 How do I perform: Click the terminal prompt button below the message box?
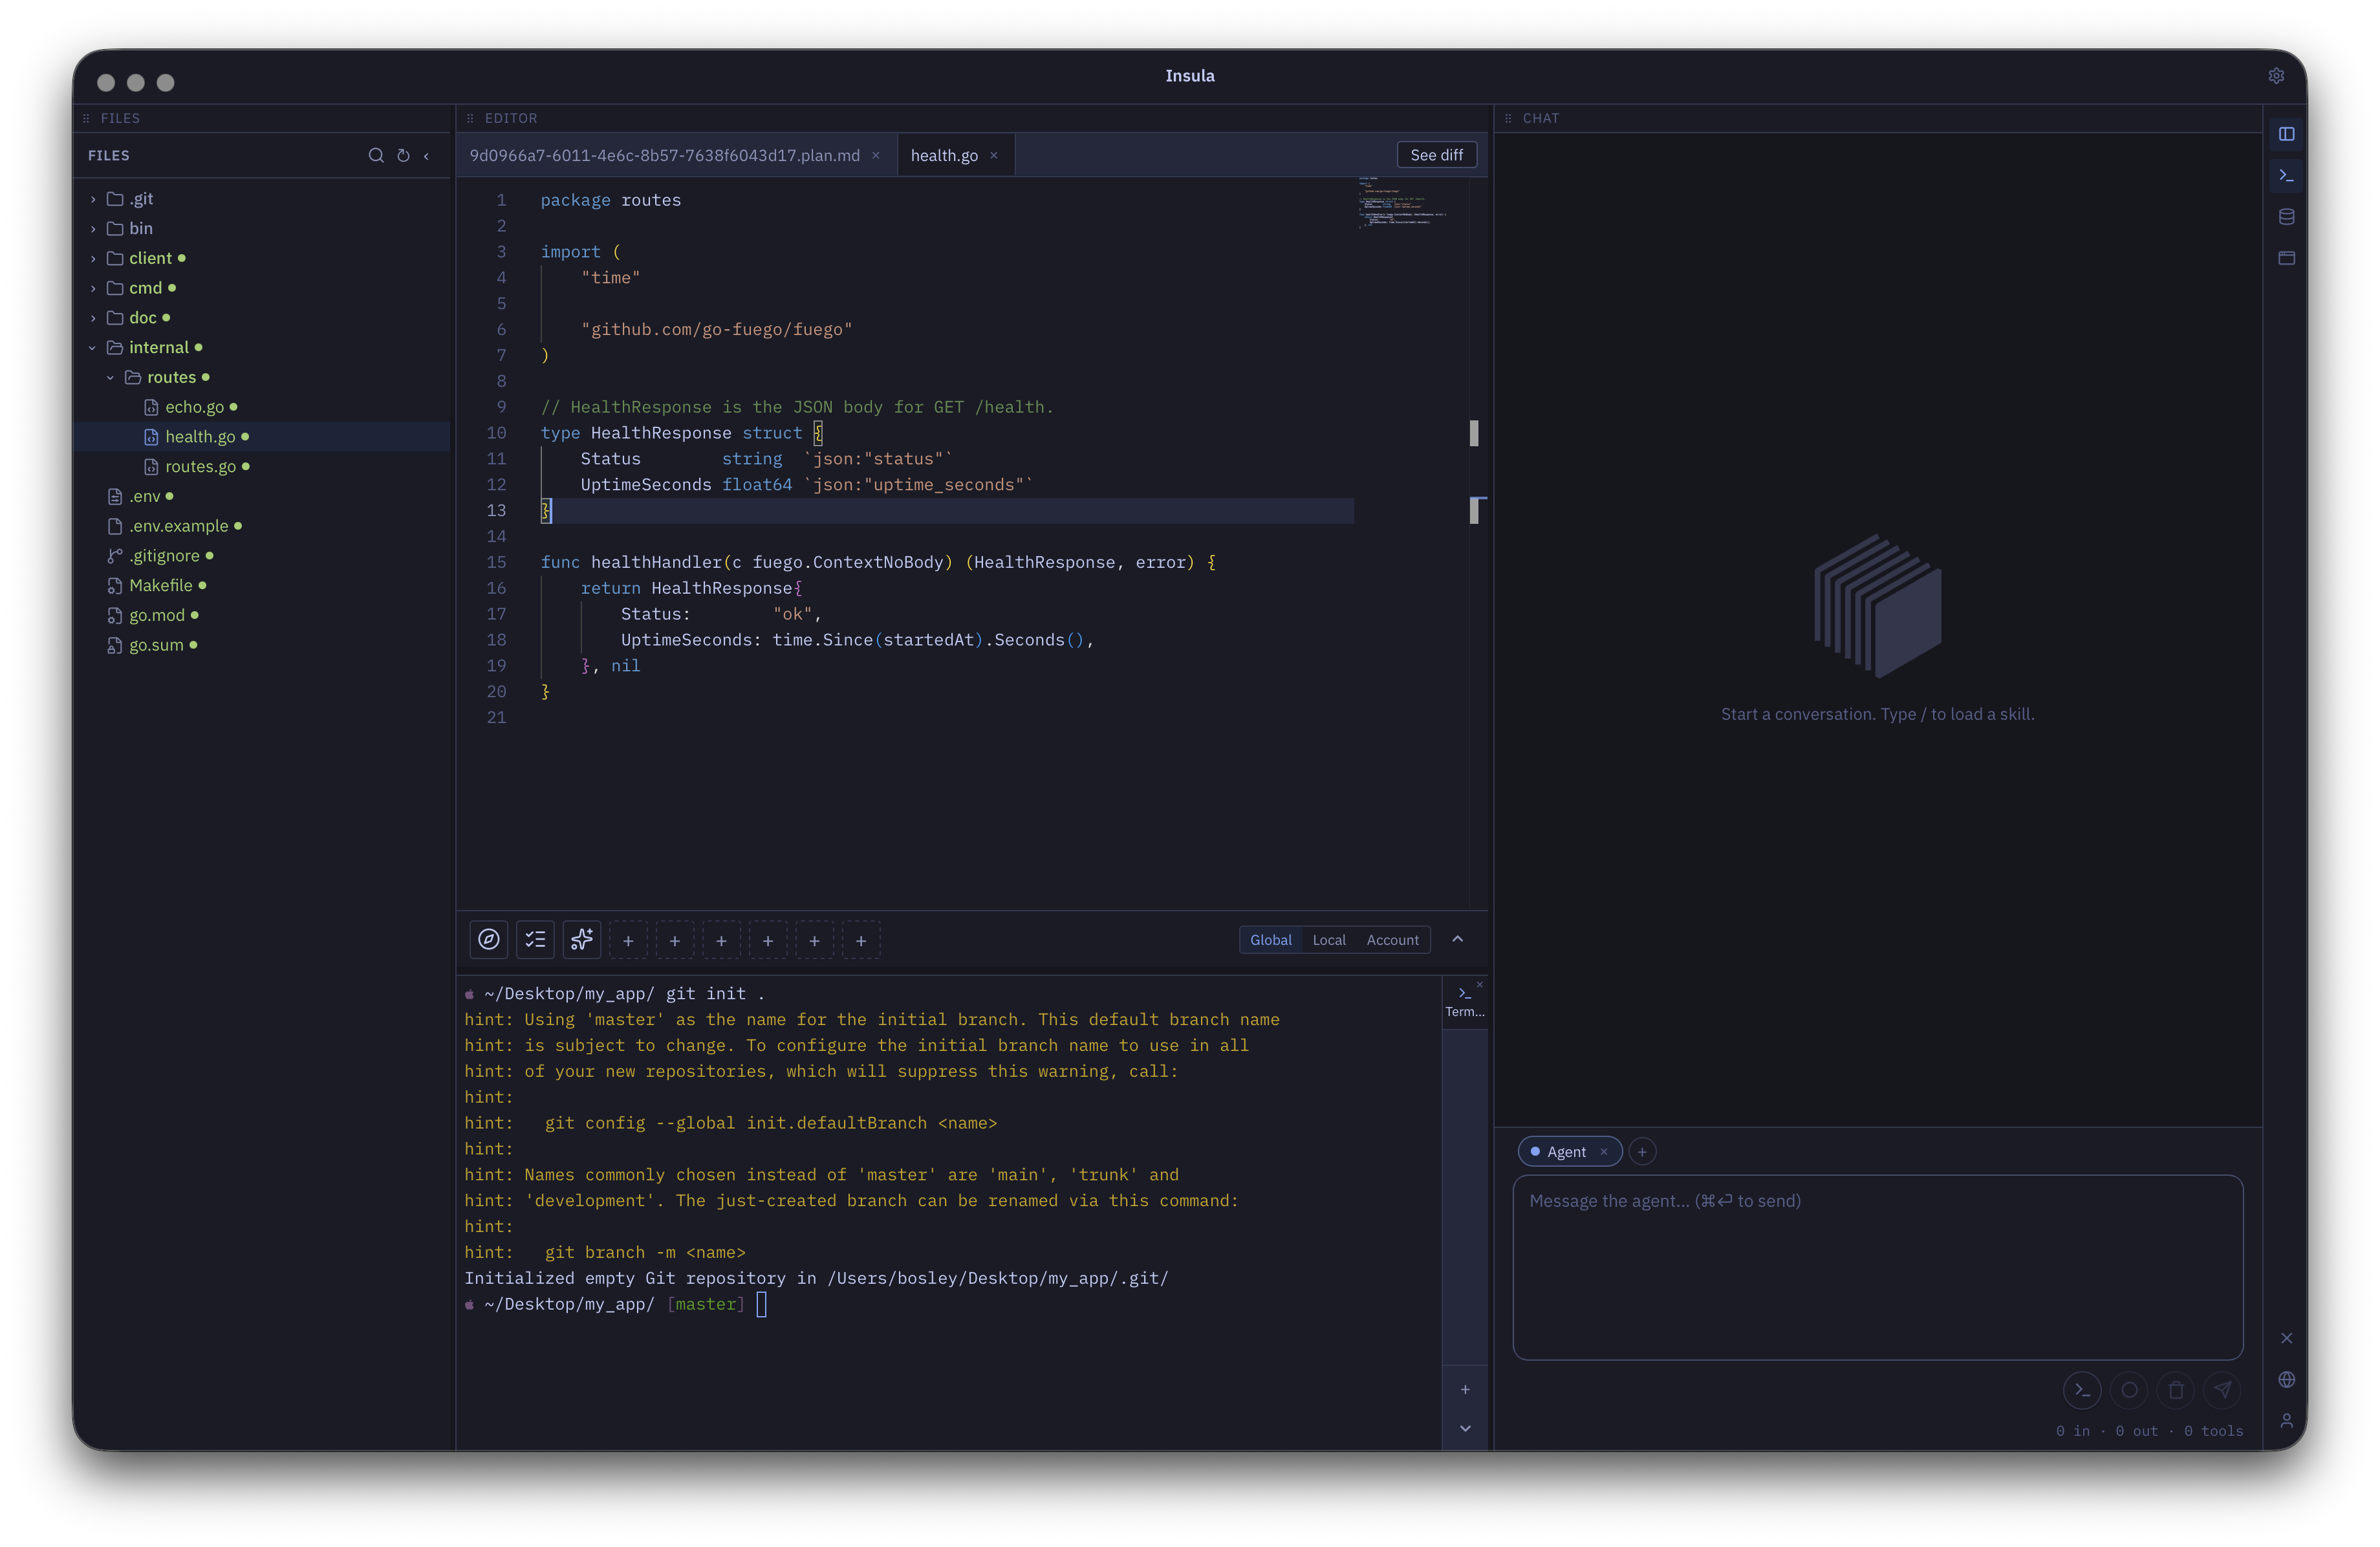(2082, 1389)
